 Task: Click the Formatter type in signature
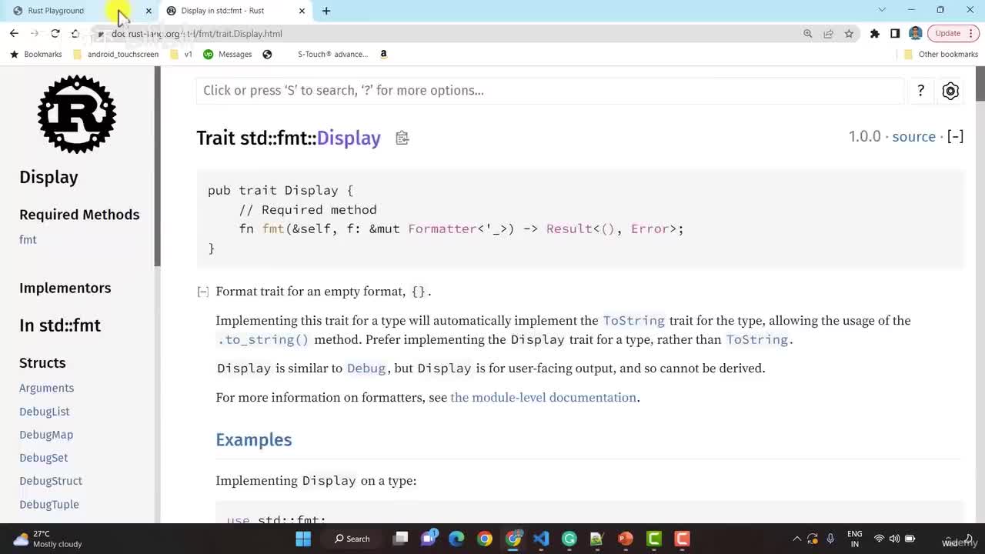[442, 229]
